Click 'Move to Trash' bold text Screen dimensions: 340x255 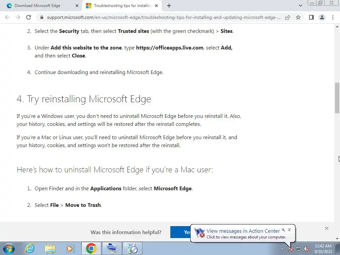point(83,205)
